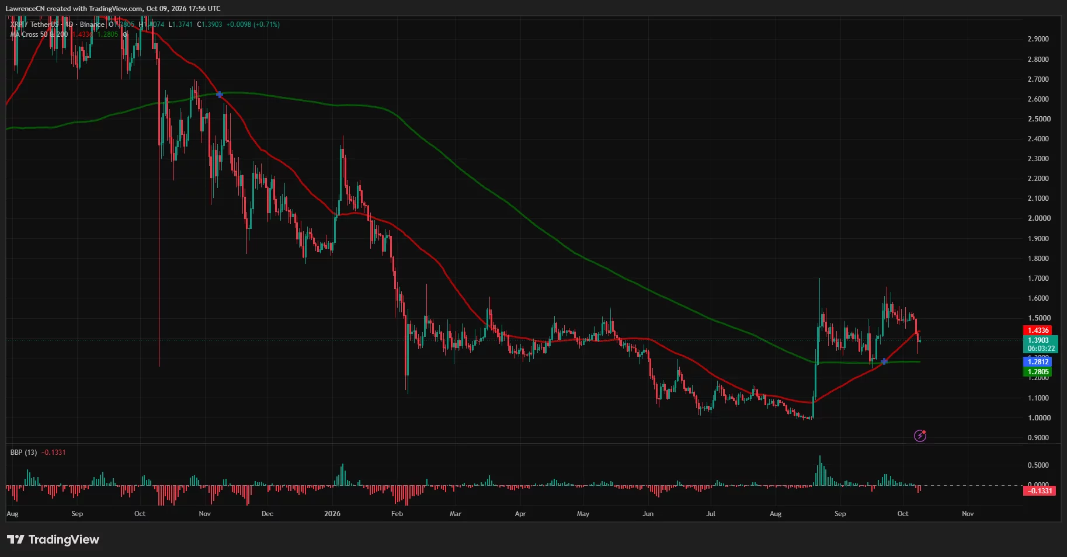Click the 2026 label on the time axis
Screen dimensions: 1067x557
(332, 514)
